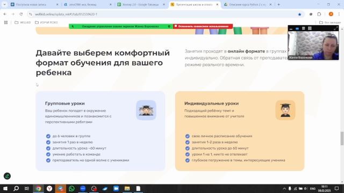Switch to the Python course description tab
The image size is (344, 193).
248,4
